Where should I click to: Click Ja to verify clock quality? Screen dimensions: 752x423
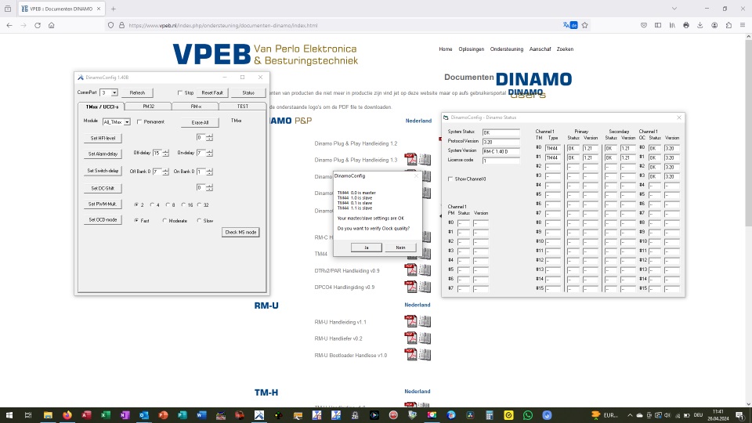[366, 247]
